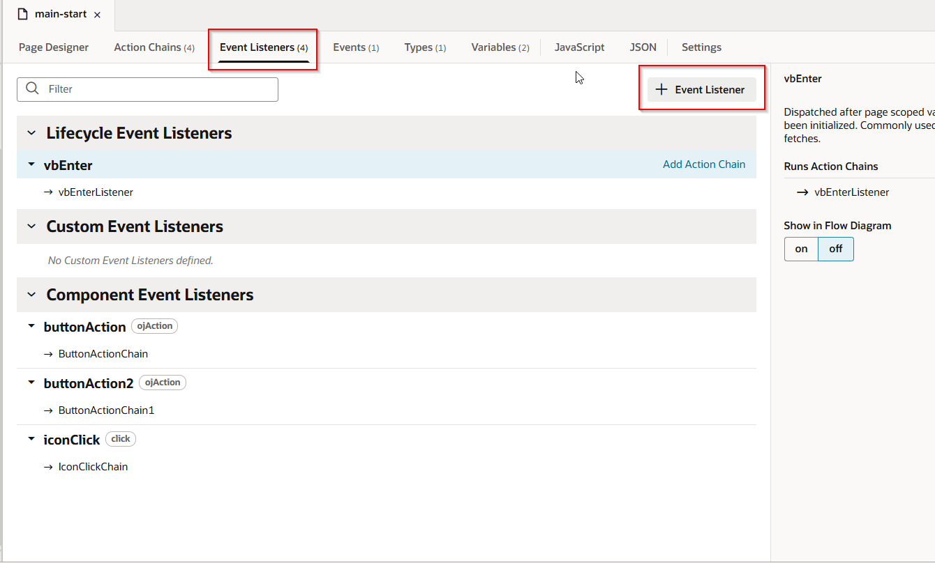Open the Variables tab
The height and width of the screenshot is (563, 935).
point(500,47)
